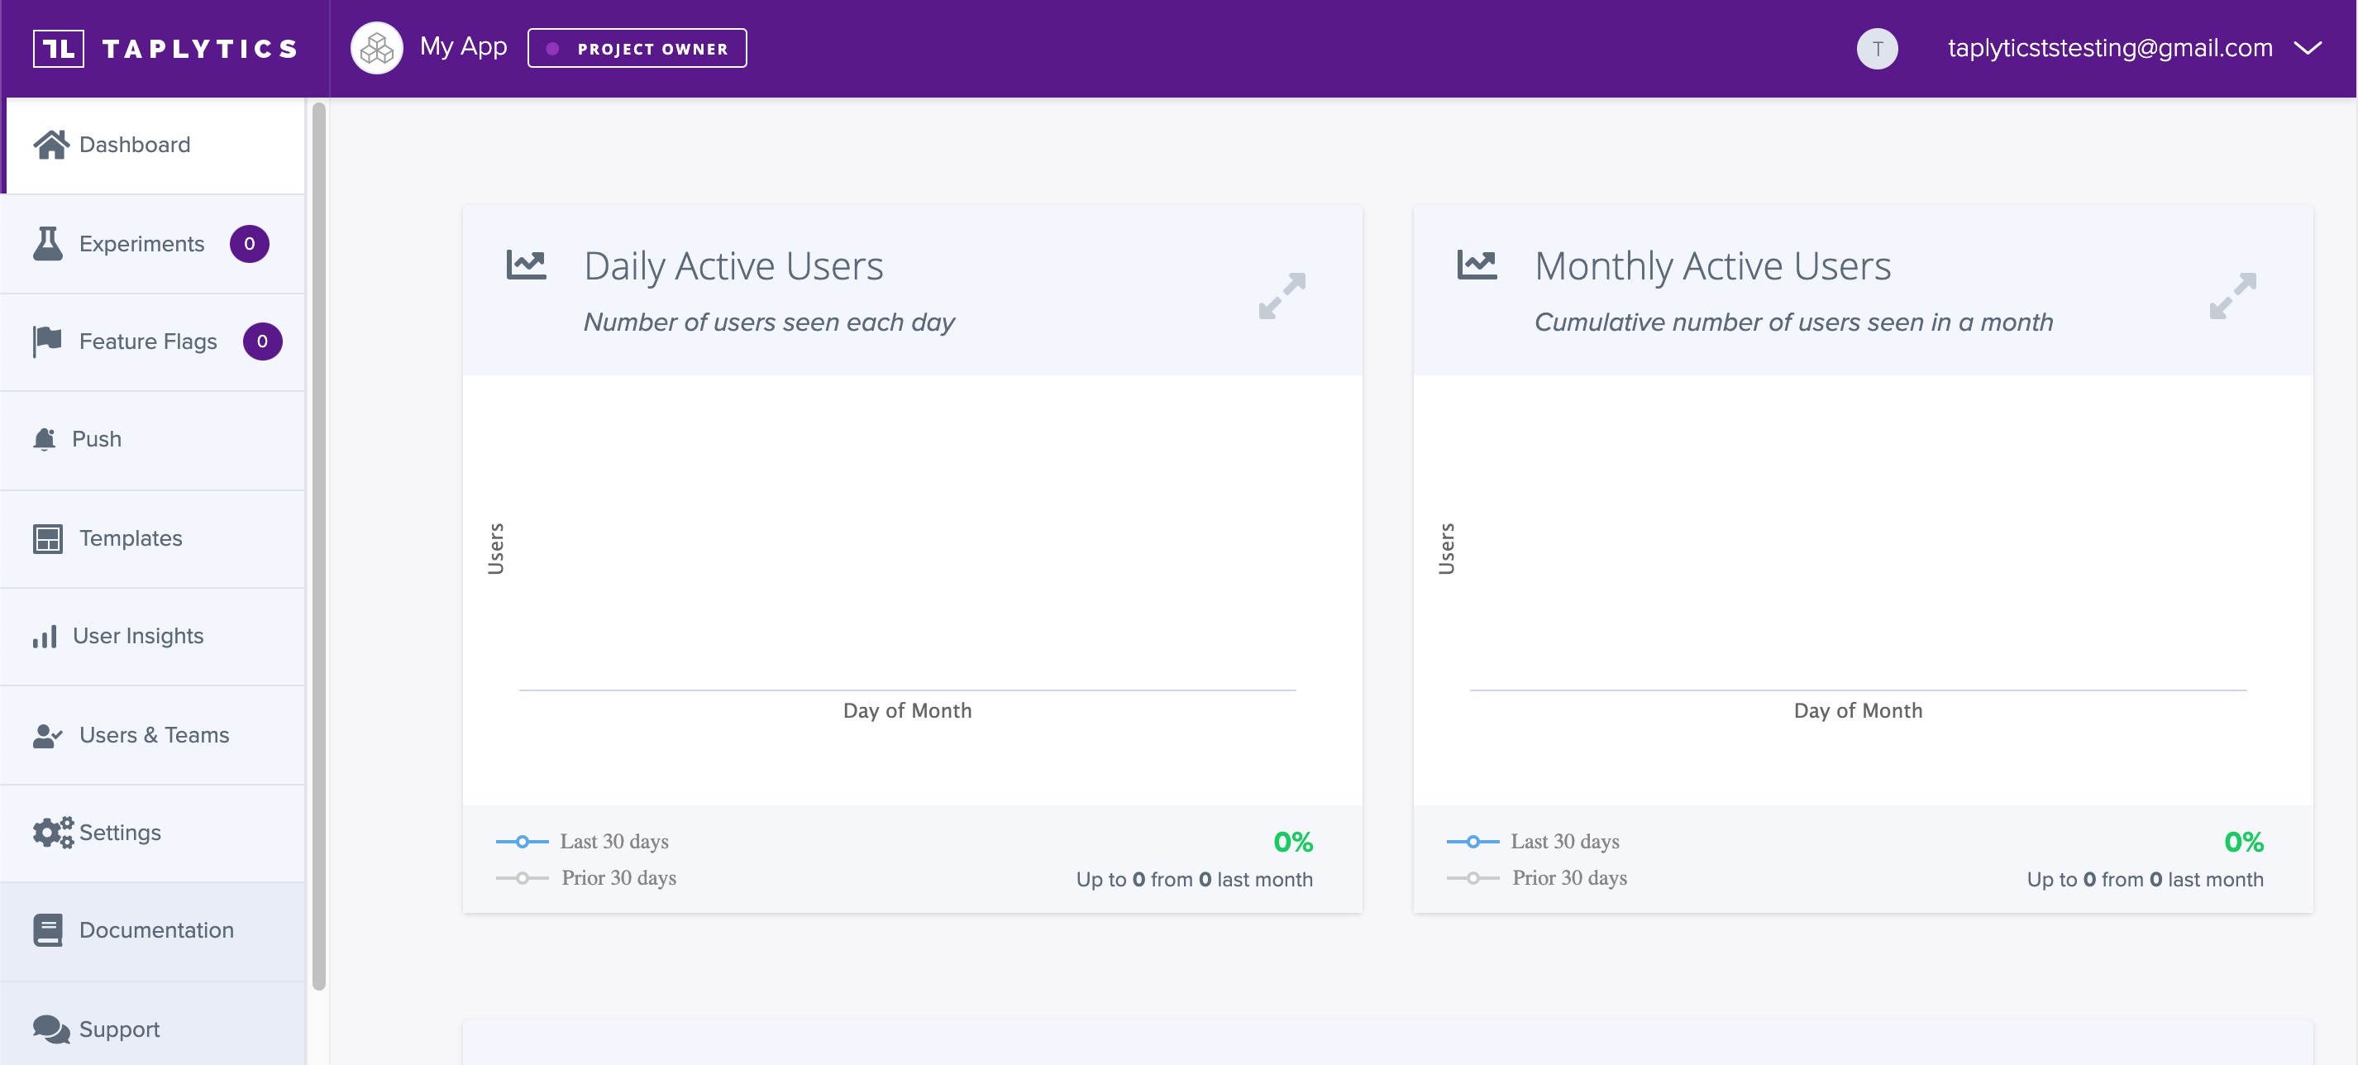The image size is (2358, 1065).
Task: Click the Taplytics logo icon
Action: tap(58, 49)
